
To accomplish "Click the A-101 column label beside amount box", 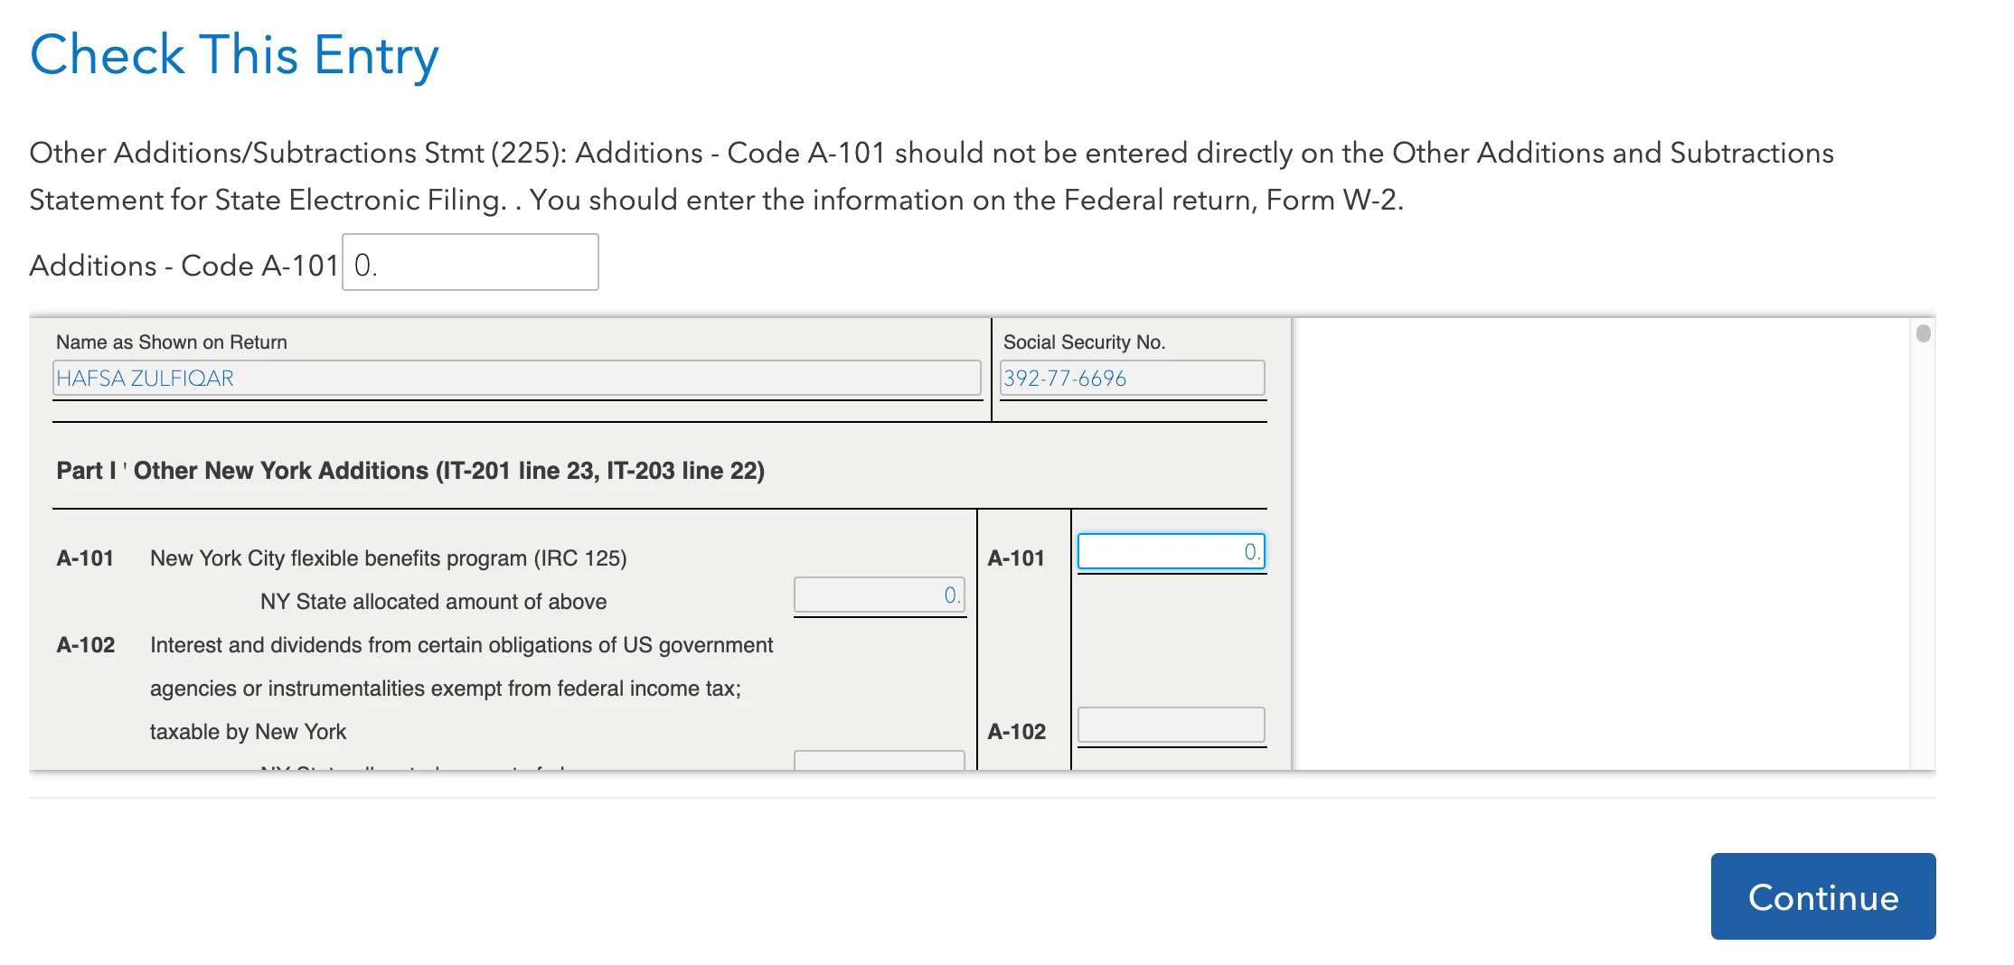I will click(x=1016, y=558).
